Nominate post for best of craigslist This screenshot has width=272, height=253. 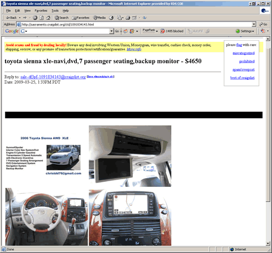(x=242, y=78)
